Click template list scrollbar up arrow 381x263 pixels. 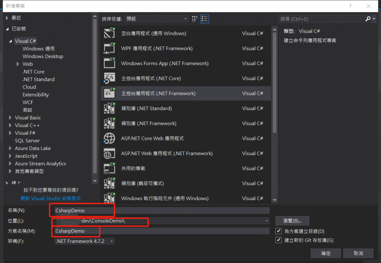pos(275,30)
